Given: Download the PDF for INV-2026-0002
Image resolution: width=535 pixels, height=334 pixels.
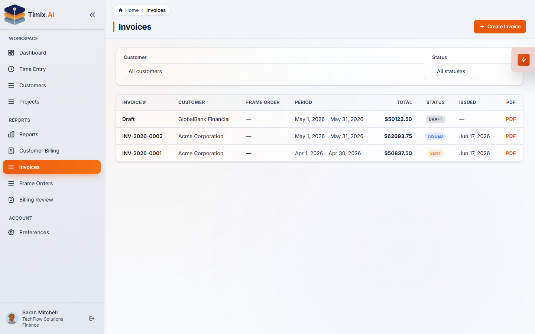Looking at the screenshot, I should click(x=510, y=136).
